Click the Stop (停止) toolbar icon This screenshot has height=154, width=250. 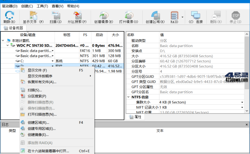pyautogui.click(x=236, y=17)
